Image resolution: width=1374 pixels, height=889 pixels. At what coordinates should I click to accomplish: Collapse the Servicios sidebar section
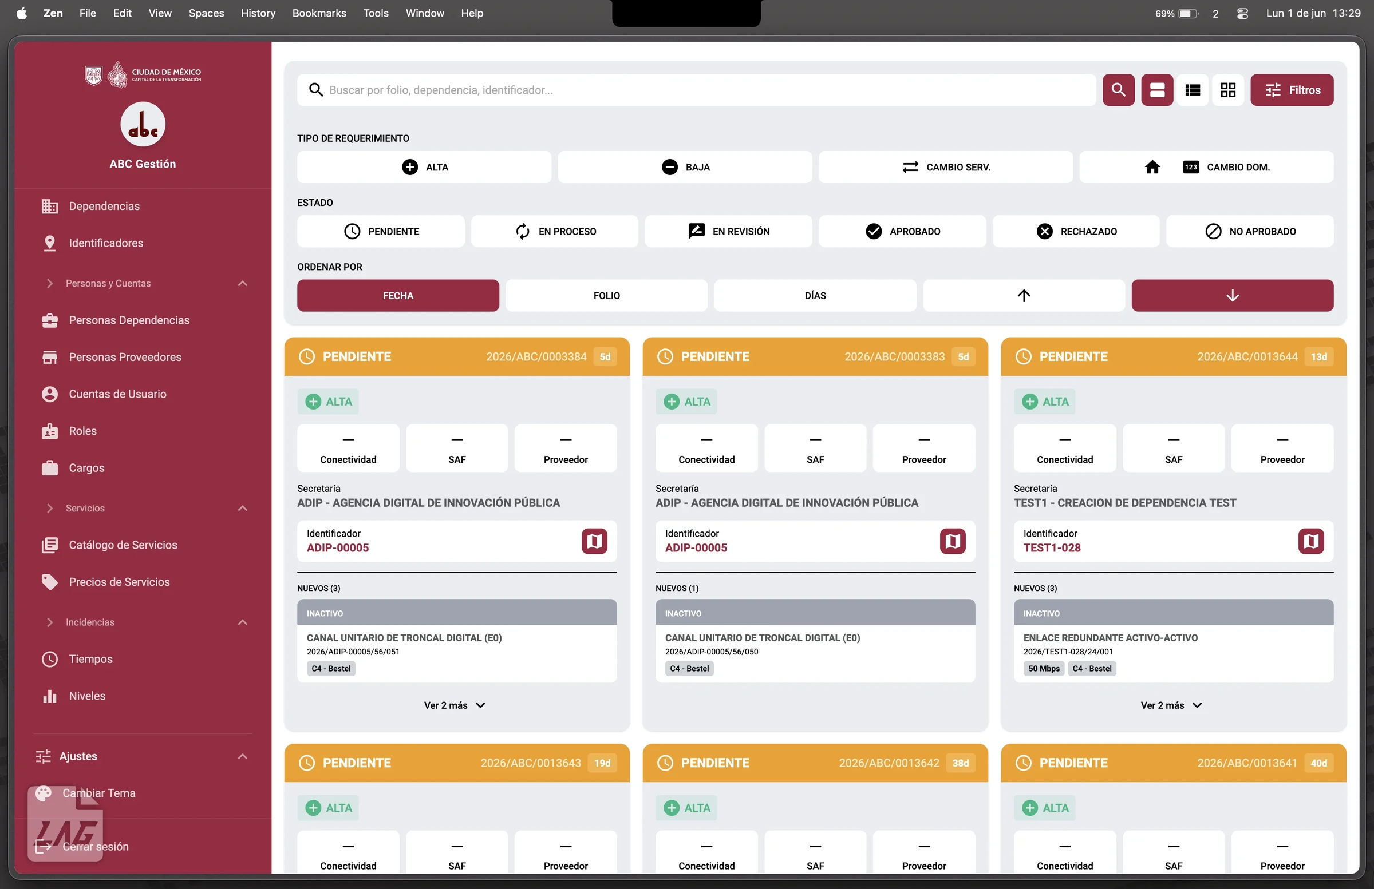(x=243, y=508)
